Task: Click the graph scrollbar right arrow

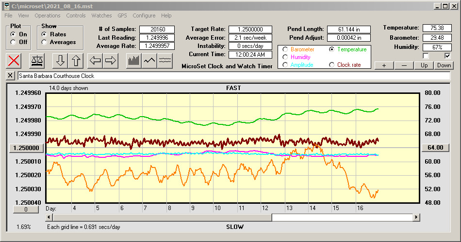Action: pos(416,217)
